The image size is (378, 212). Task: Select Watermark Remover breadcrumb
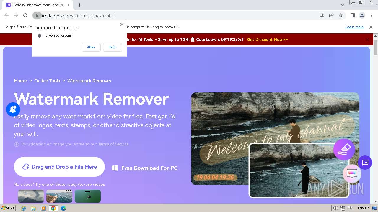pyautogui.click(x=89, y=81)
